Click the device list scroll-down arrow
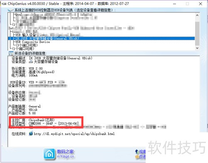208x163 pixels. (197, 48)
